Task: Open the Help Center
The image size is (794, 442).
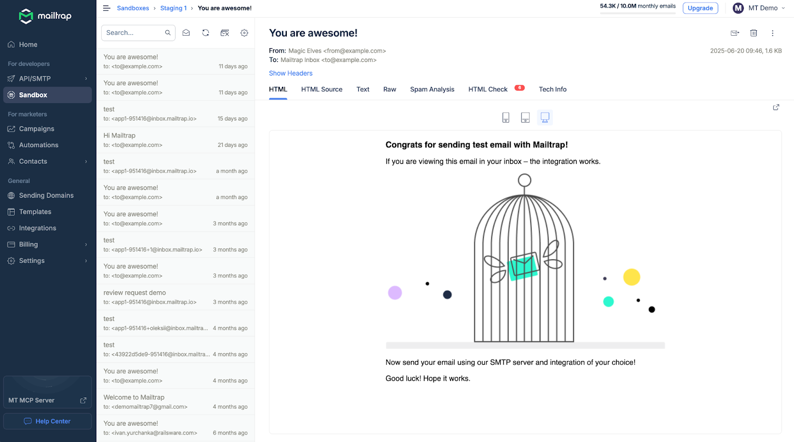Action: [48, 421]
